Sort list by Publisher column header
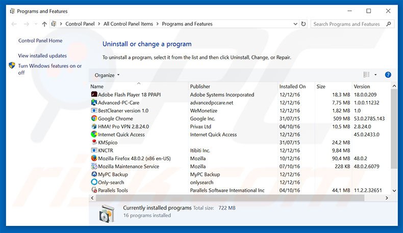The image size is (403, 233). pos(233,86)
